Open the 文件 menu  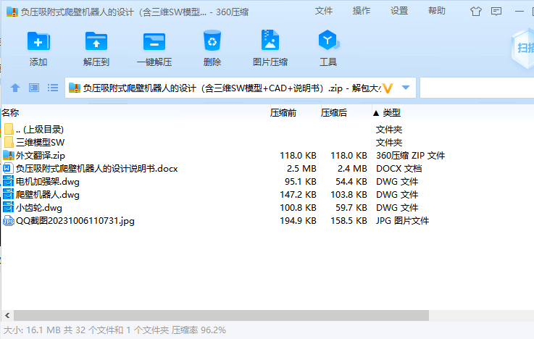click(x=324, y=11)
